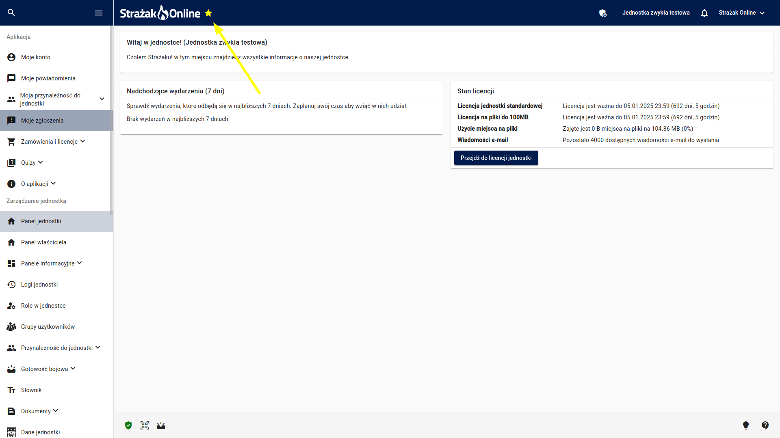
Task: Expand Panele informacyjne submenu
Action: point(57,263)
